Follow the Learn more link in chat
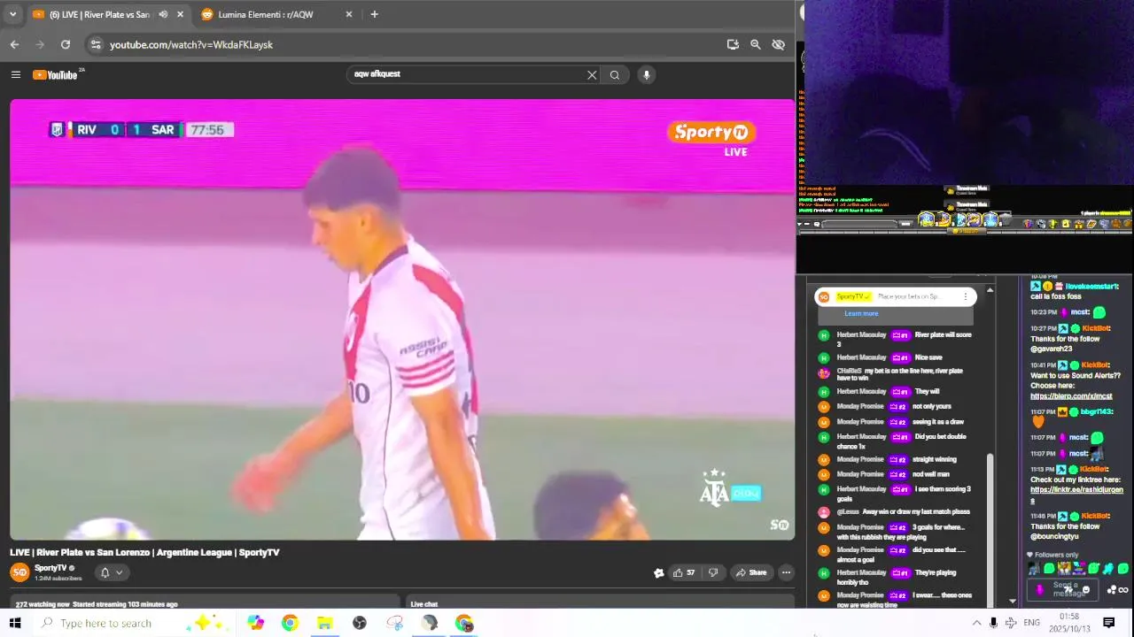Image resolution: width=1134 pixels, height=637 pixels. tap(861, 313)
